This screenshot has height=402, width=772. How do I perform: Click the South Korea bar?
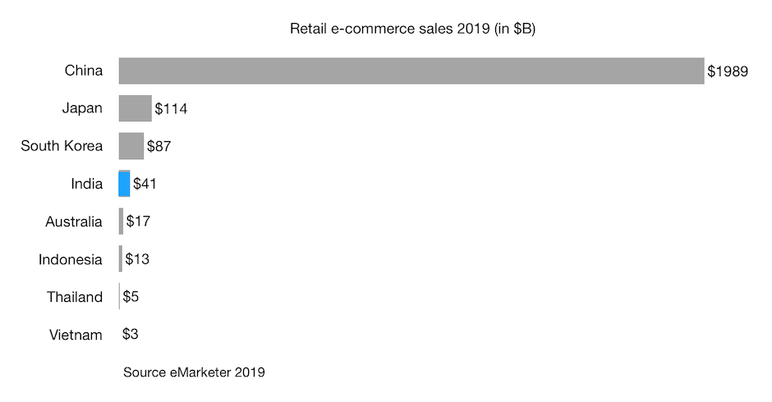click(131, 146)
